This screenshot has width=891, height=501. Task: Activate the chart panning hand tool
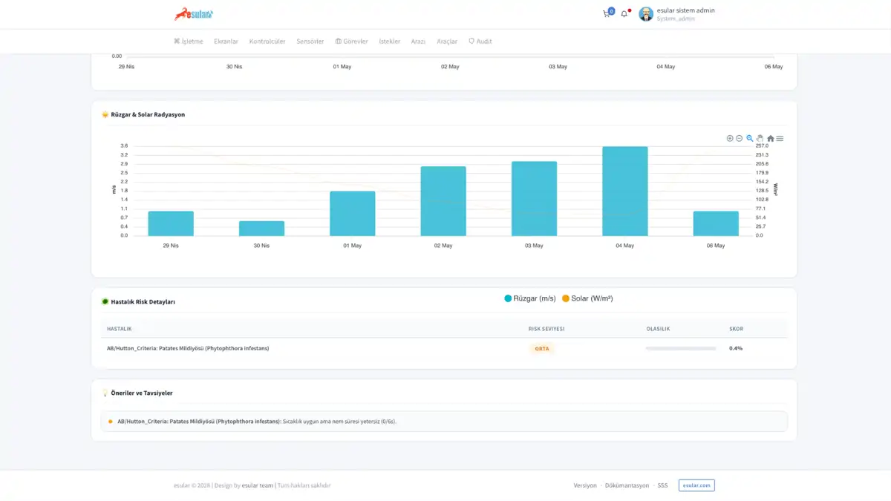760,139
